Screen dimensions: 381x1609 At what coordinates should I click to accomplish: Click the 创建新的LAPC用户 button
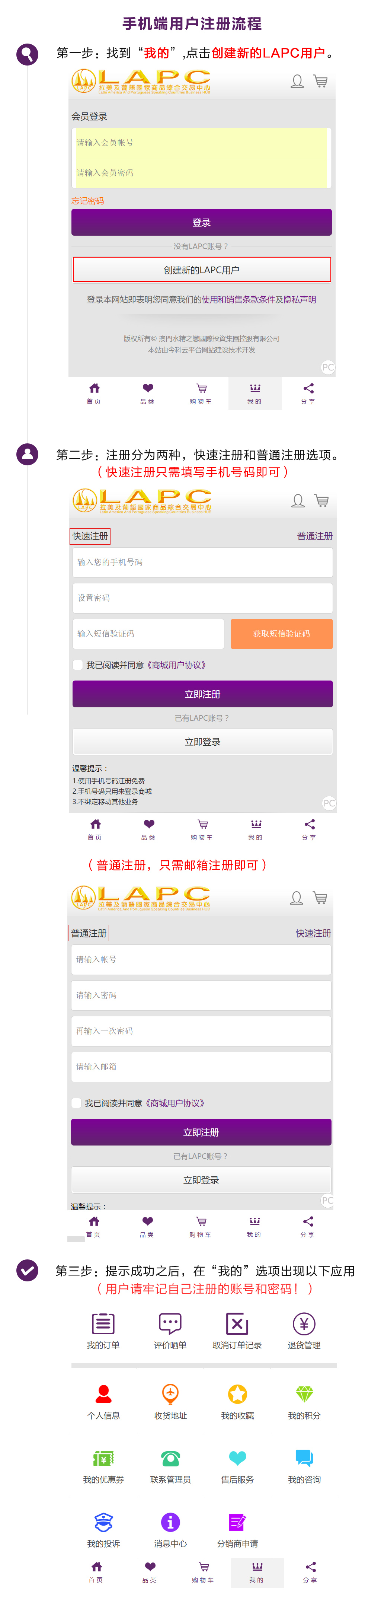tap(202, 270)
